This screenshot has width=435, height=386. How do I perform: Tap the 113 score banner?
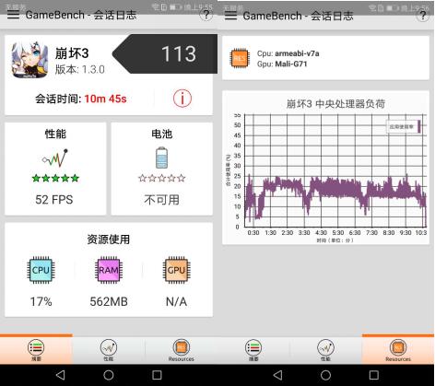(x=165, y=54)
